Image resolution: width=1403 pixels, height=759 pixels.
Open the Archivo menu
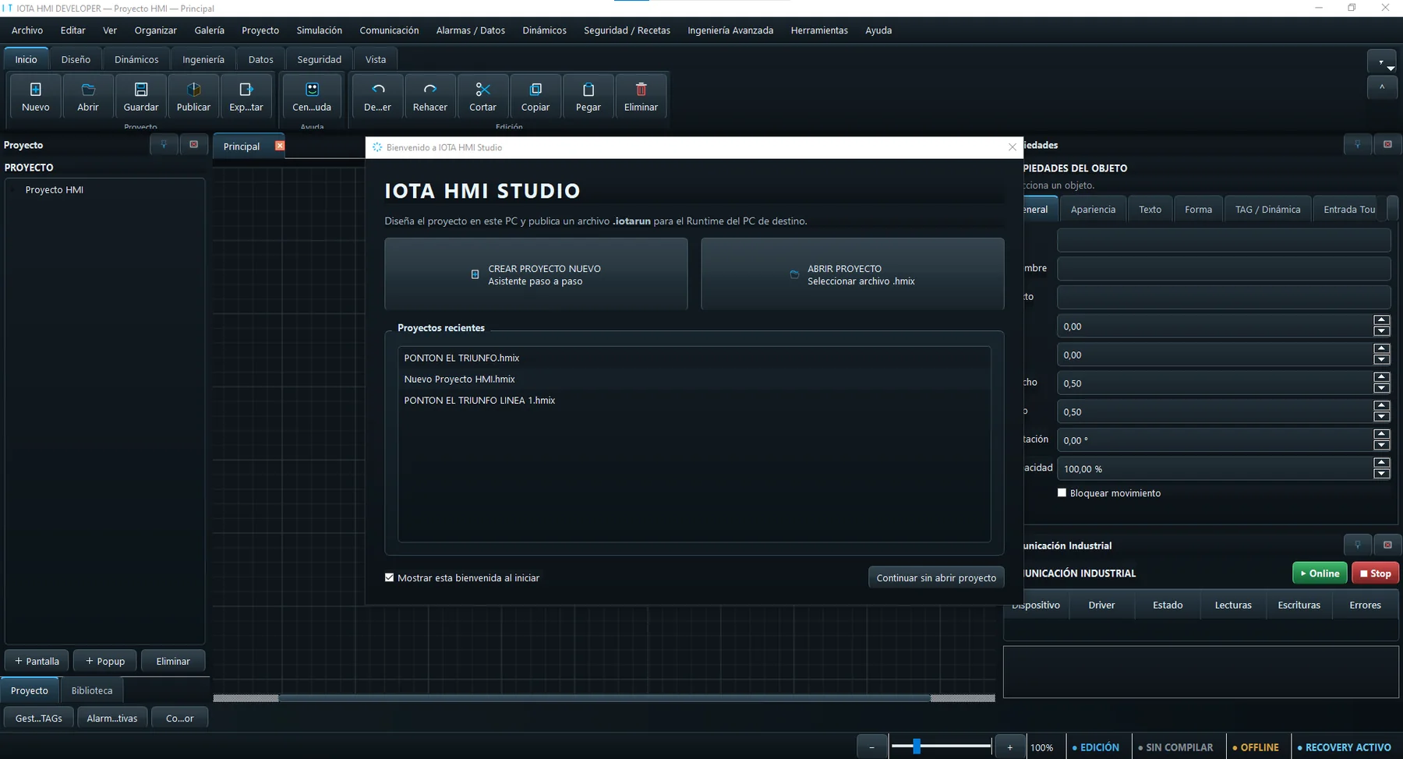click(27, 30)
